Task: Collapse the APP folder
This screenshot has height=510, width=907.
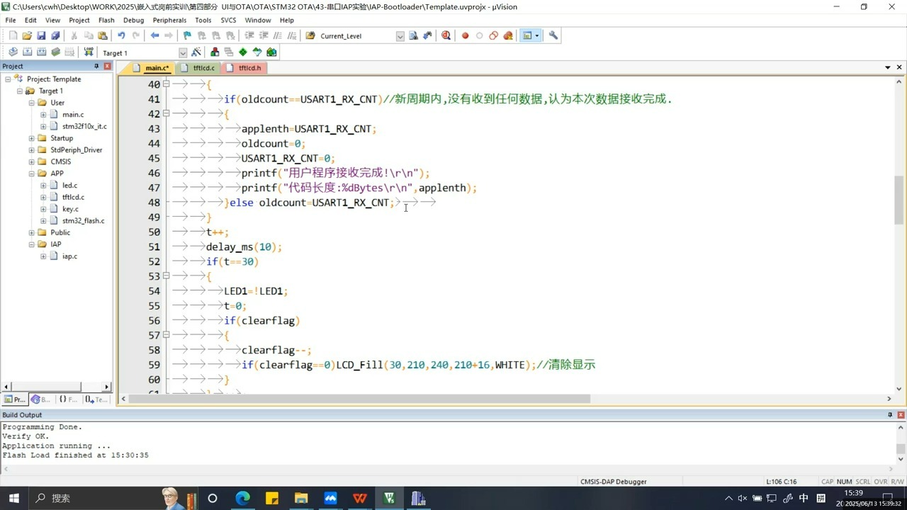Action: point(32,174)
